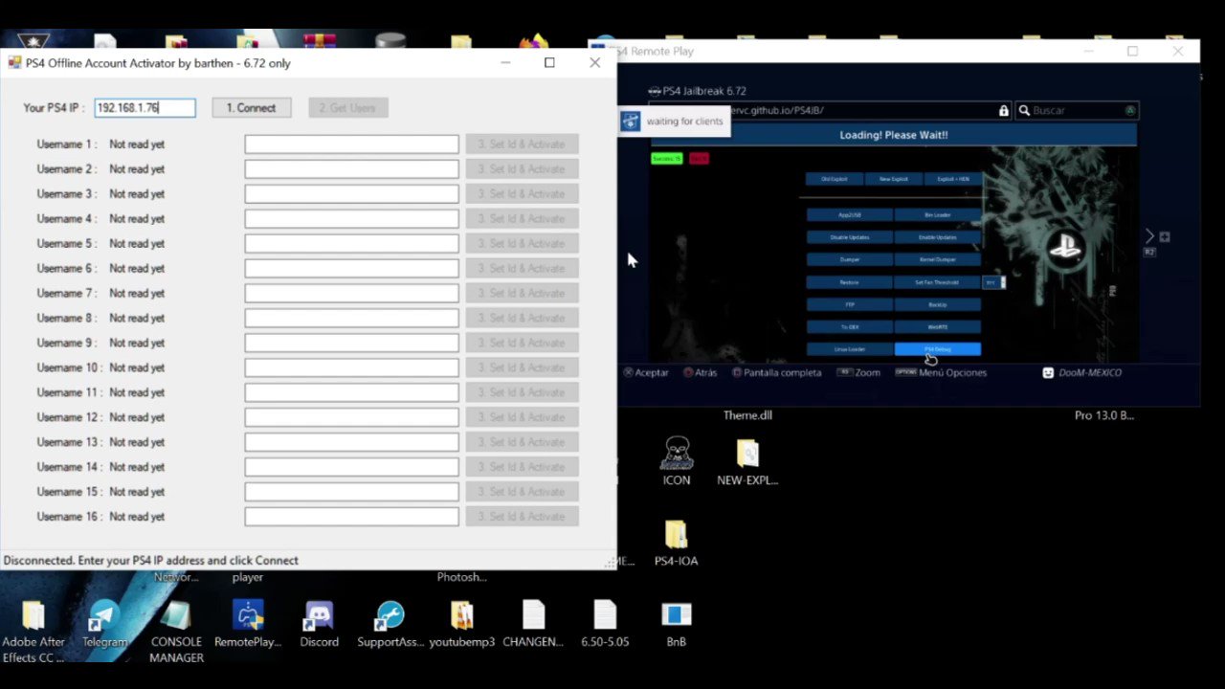Click the To DEX payload button
This screenshot has width=1225, height=689.
[x=849, y=327]
